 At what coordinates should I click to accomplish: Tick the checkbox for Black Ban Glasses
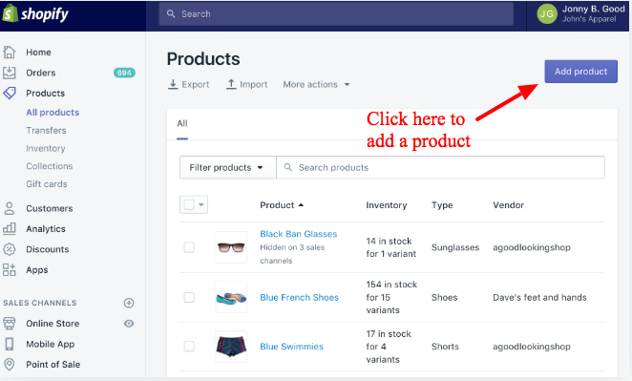click(189, 247)
